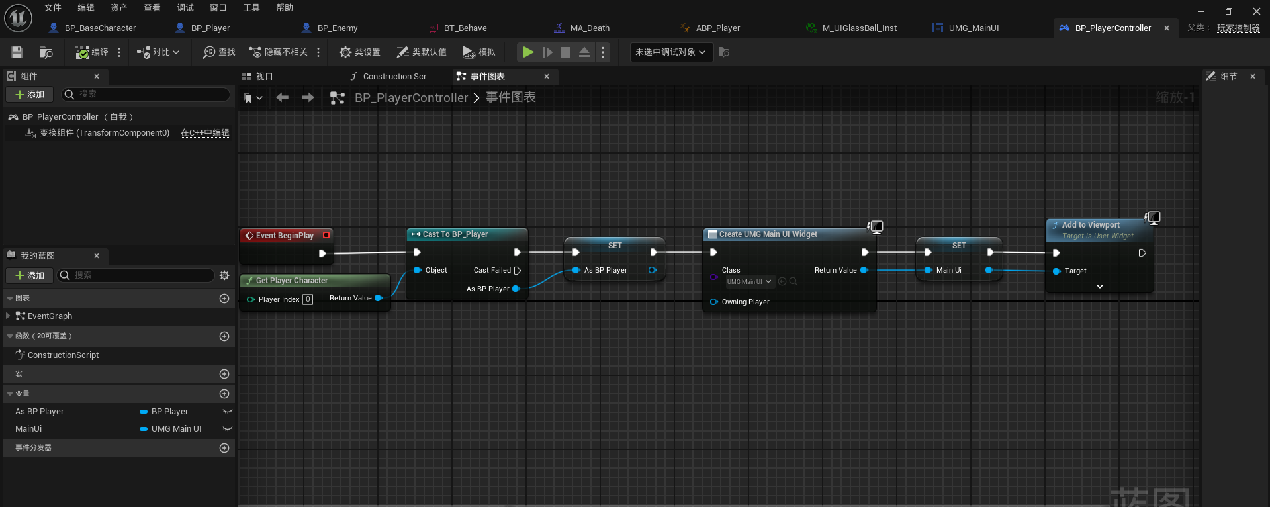Screen dimensions: 1270x507
Task: Open 类默认值 class defaults
Action: [421, 52]
